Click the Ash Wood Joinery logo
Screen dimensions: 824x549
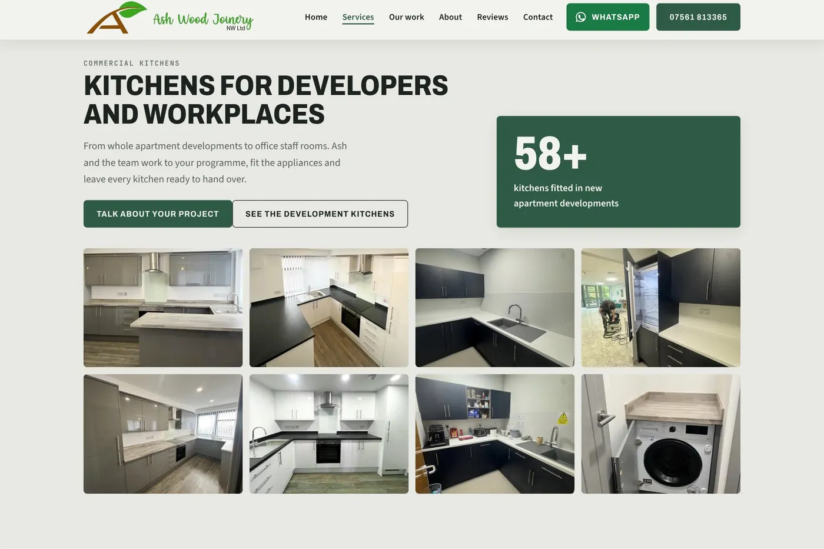[x=170, y=18]
